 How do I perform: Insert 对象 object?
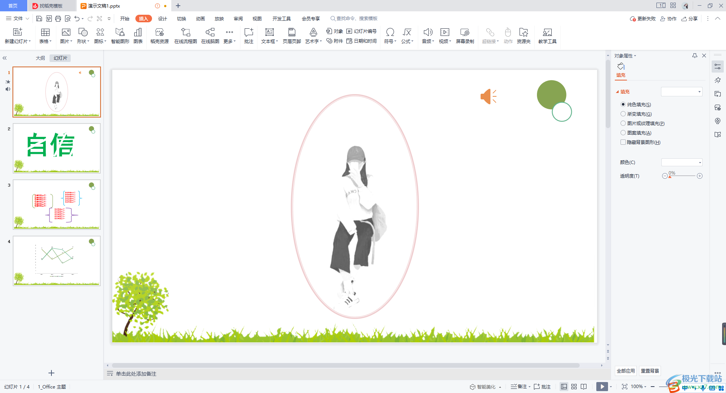point(335,31)
